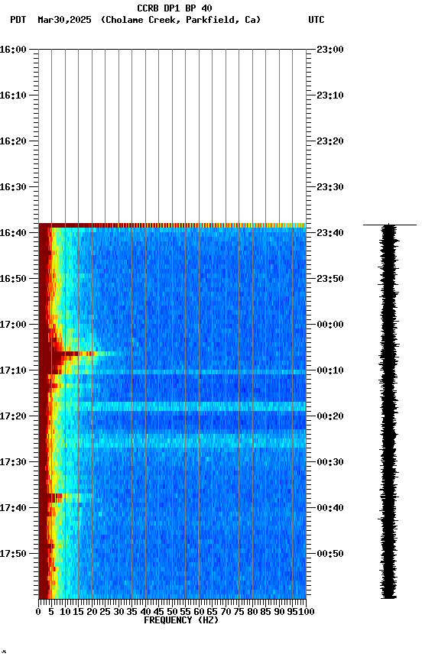Click the 16:30 PDT time label
This screenshot has height=660, width=422.
click(13, 187)
